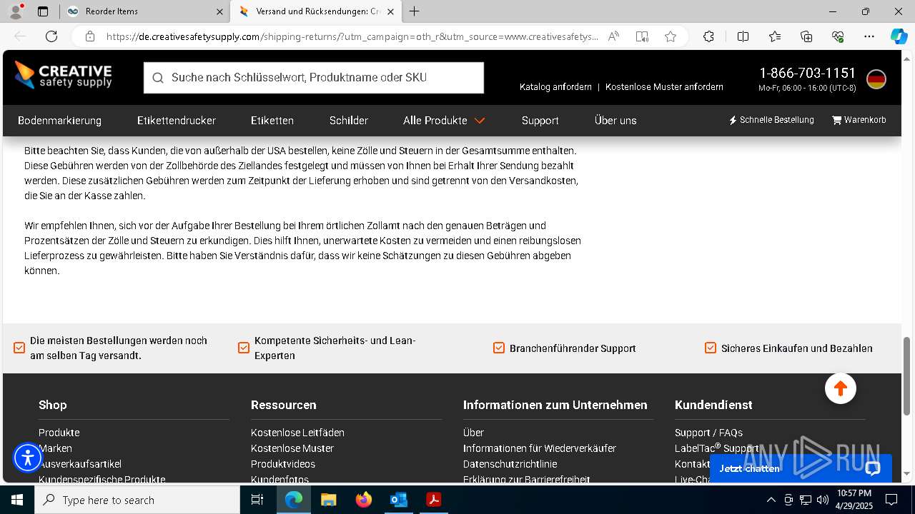915x514 pixels.
Task: Launch Firefox from the taskbar
Action: click(364, 500)
